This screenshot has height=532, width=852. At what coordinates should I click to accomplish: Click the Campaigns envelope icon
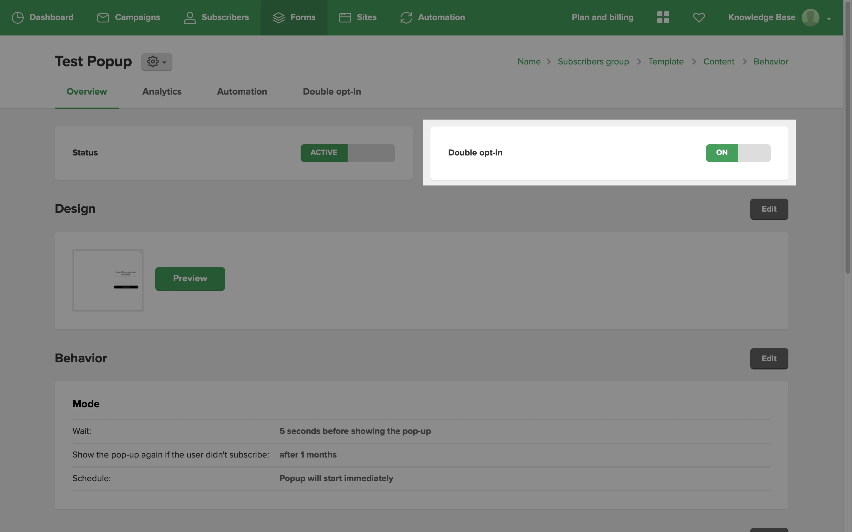click(x=103, y=18)
